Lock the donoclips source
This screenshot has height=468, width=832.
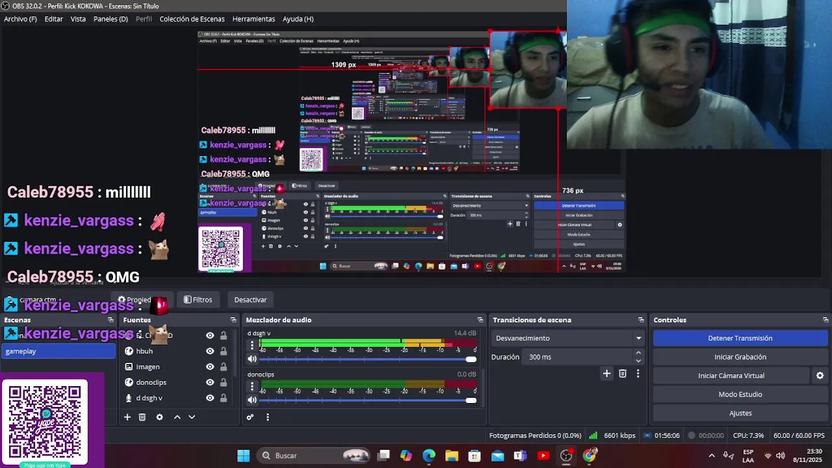224,382
